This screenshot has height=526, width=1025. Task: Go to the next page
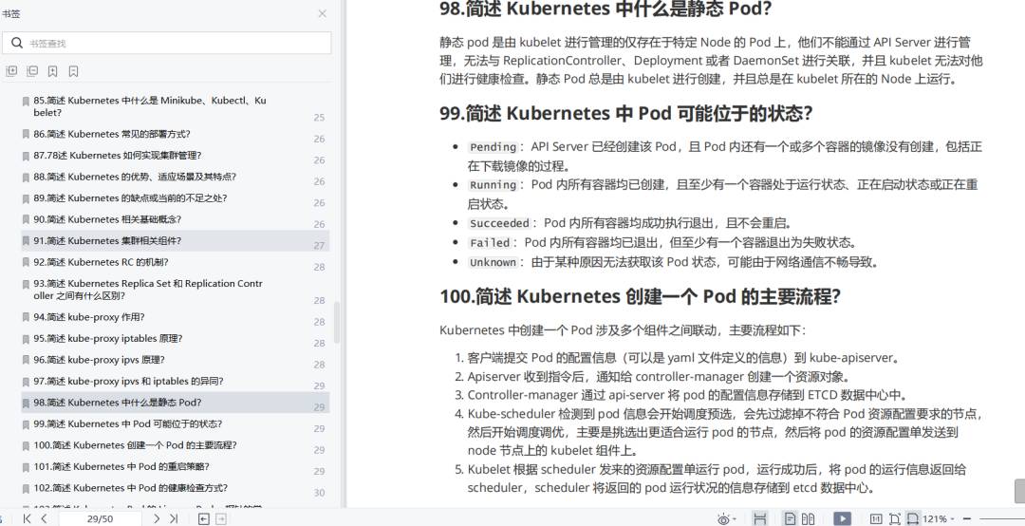coord(157,518)
